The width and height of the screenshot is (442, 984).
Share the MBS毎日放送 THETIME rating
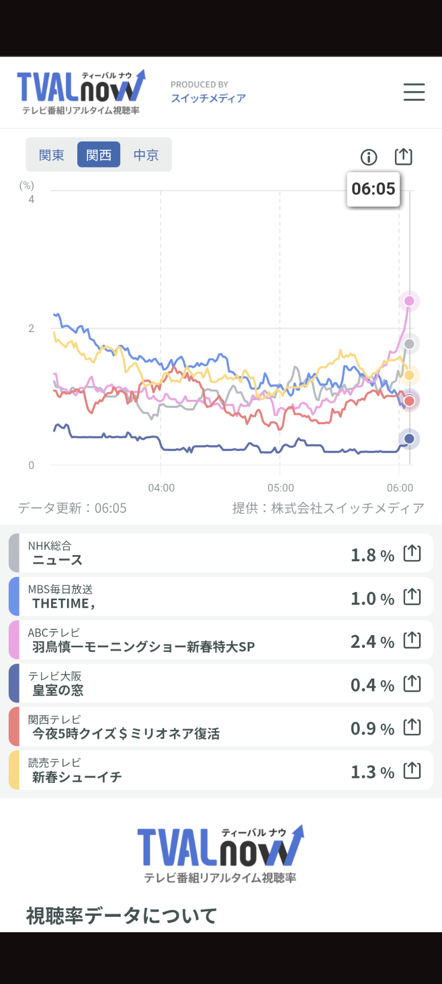tap(412, 597)
